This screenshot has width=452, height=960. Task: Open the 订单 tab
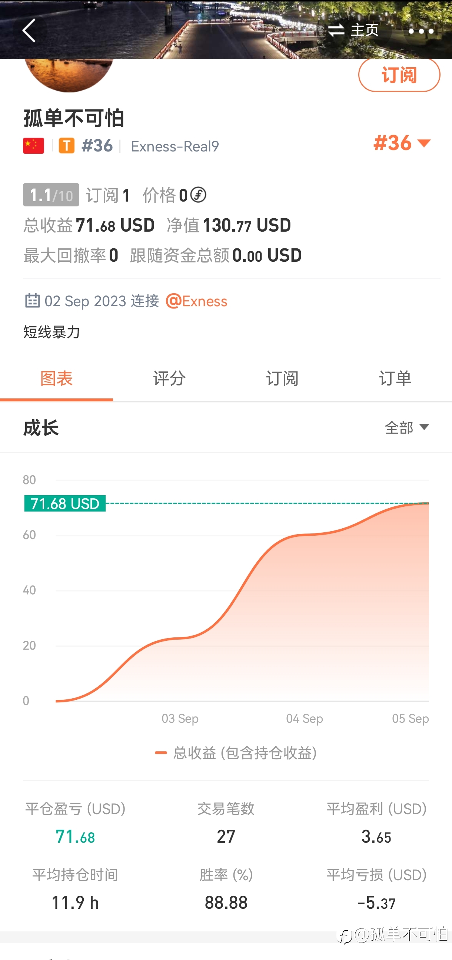pos(395,379)
